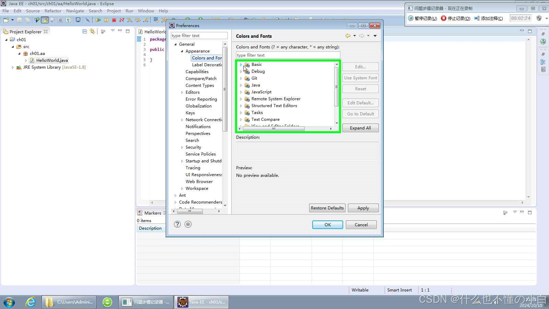Open Internet Explorer from taskbar

tap(31, 302)
